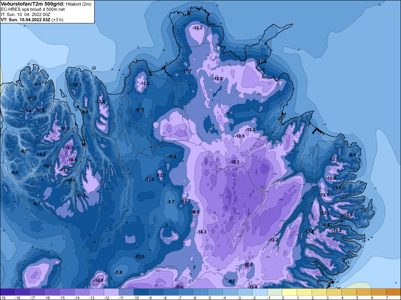Choose the light yellow legend swatch above 0

pos(290,292)
